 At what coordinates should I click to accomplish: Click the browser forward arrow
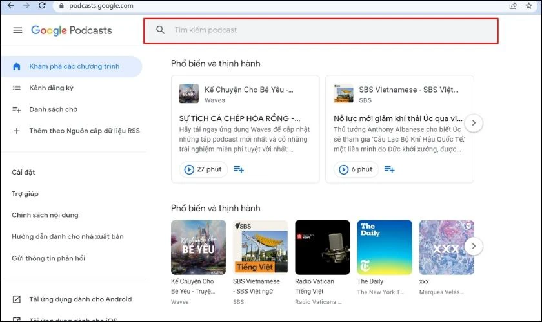(26, 6)
